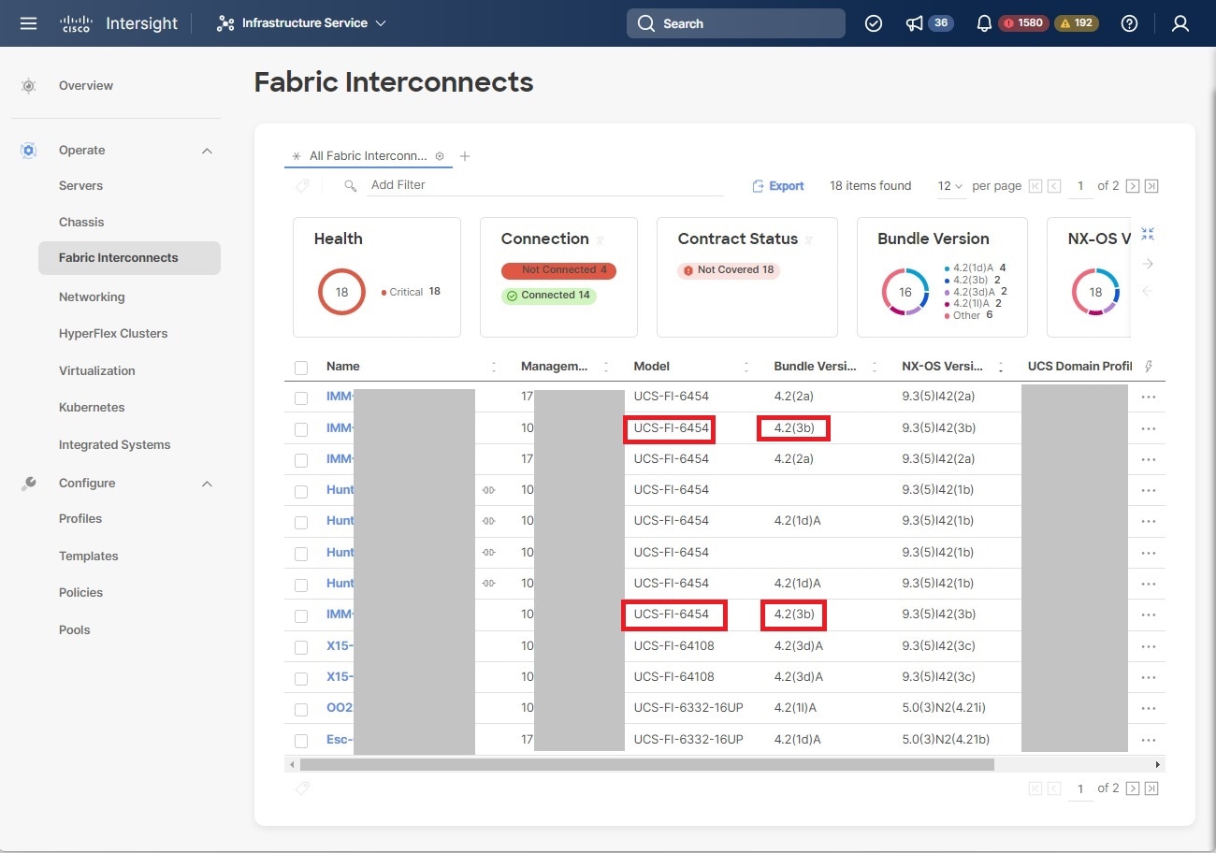Check the first X15 row checkbox
The width and height of the screenshot is (1216, 853).
tap(301, 647)
